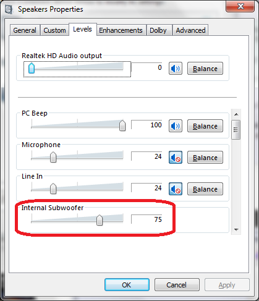Viewport: 259px width, 301px height.
Task: Mute the Realtek HD Audio output speaker
Action: click(176, 68)
